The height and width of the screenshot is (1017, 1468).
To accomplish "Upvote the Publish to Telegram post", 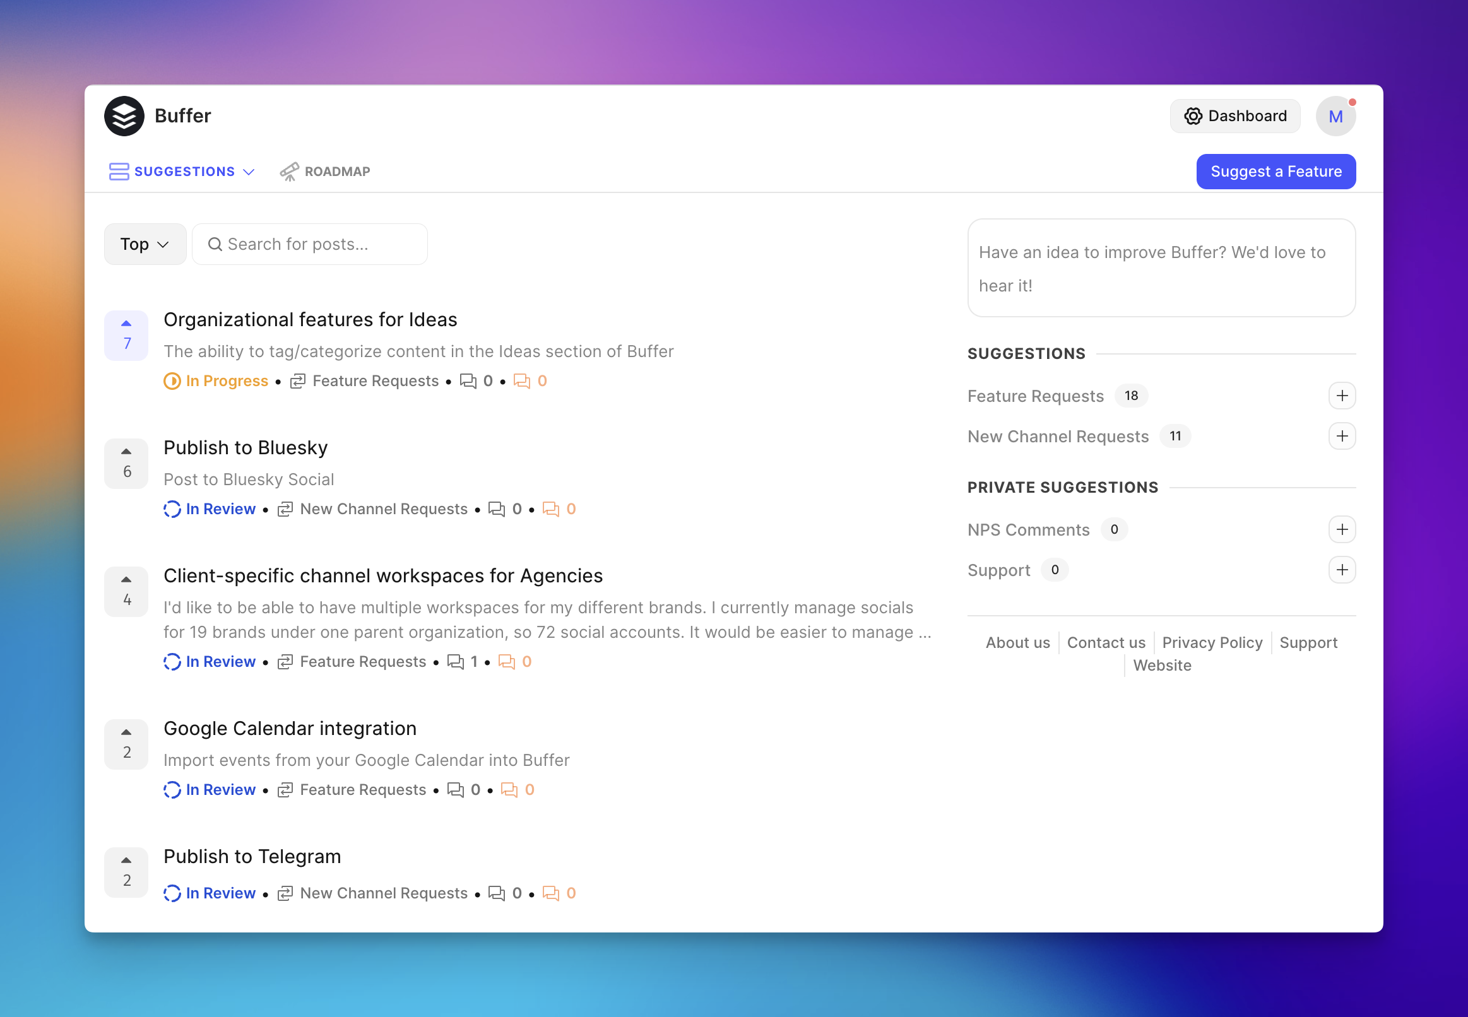I will point(126,873).
